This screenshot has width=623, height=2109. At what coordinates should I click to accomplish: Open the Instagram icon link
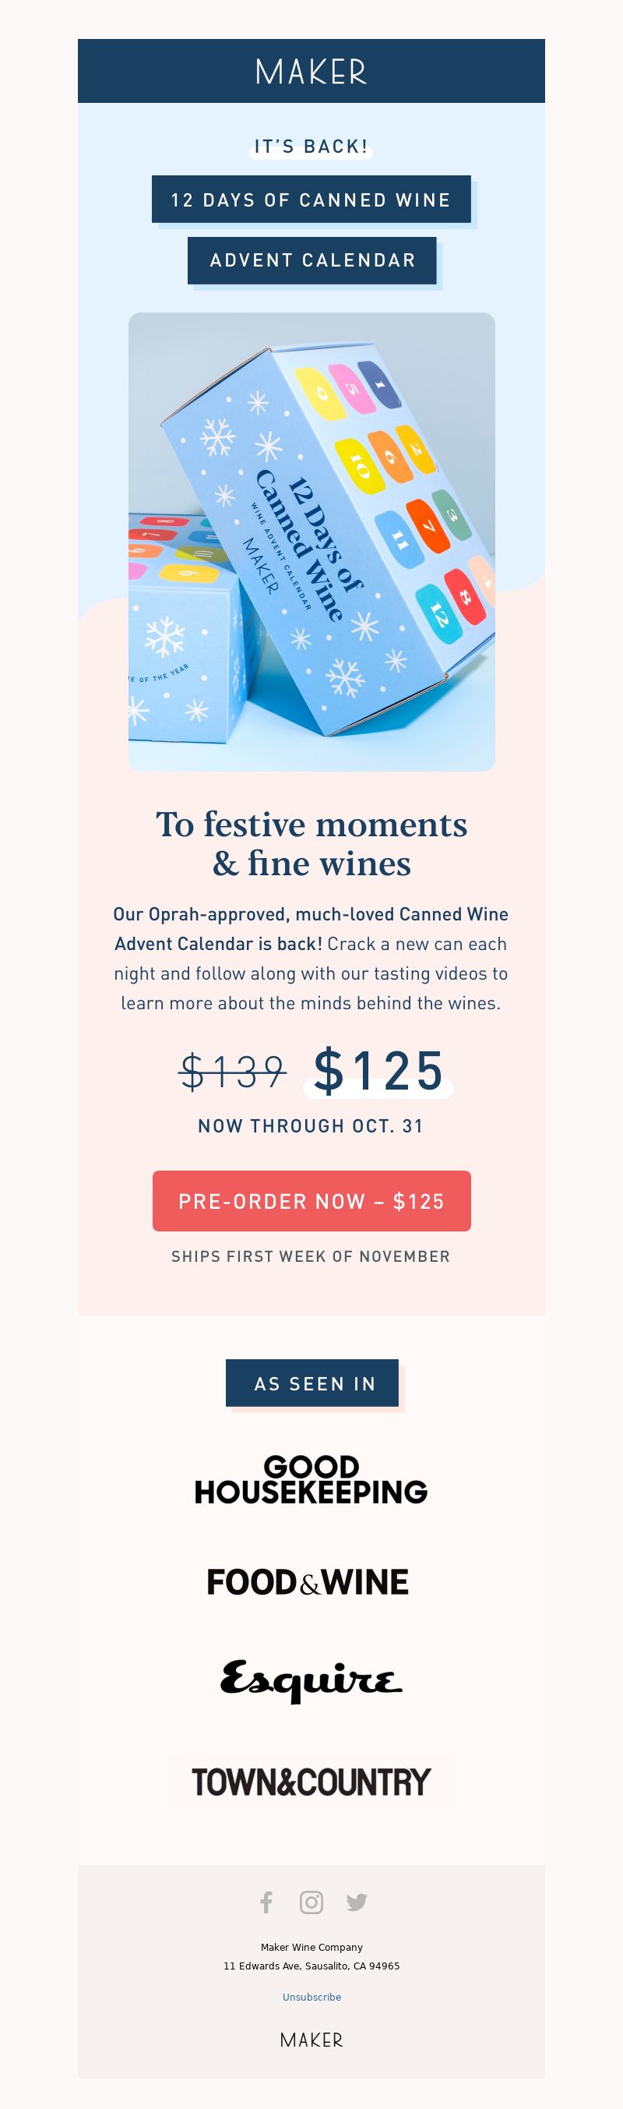(311, 1902)
